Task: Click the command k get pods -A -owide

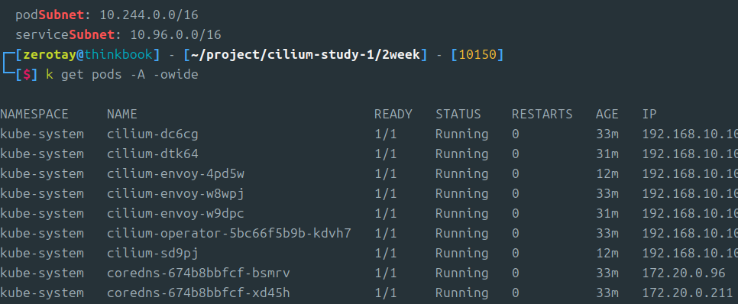Action: tap(122, 74)
